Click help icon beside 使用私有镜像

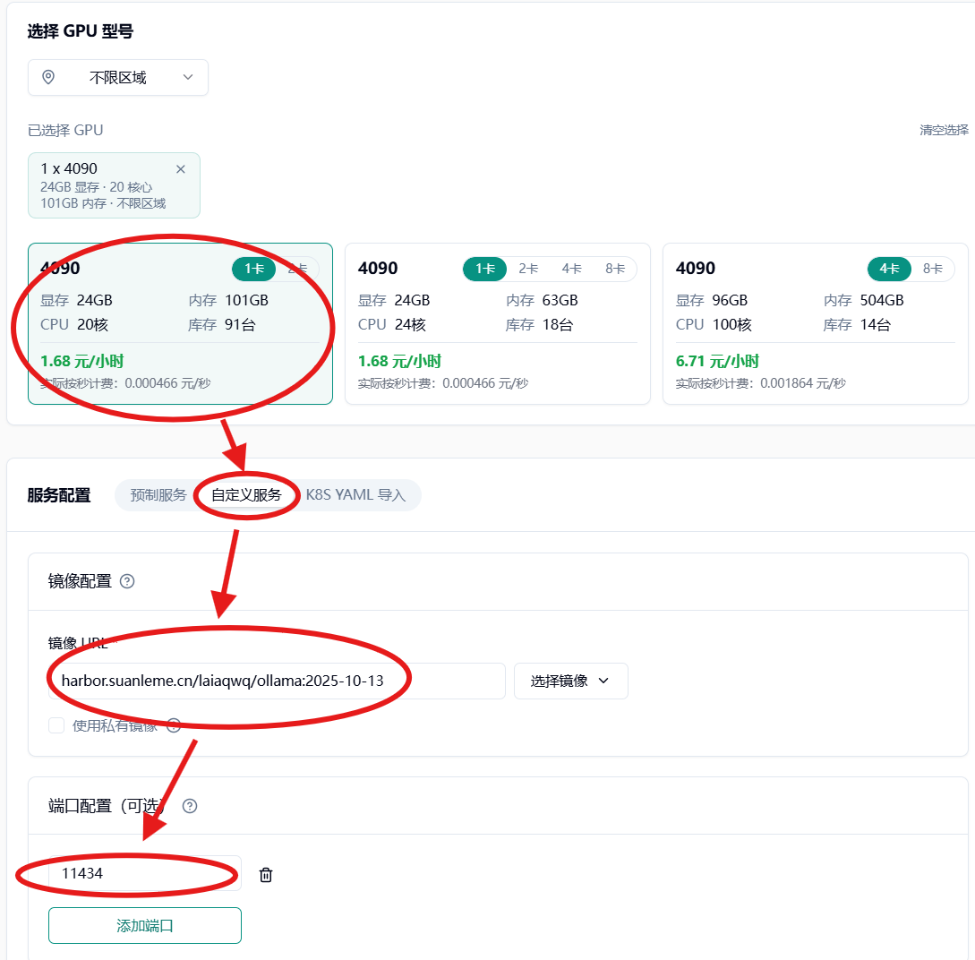174,725
